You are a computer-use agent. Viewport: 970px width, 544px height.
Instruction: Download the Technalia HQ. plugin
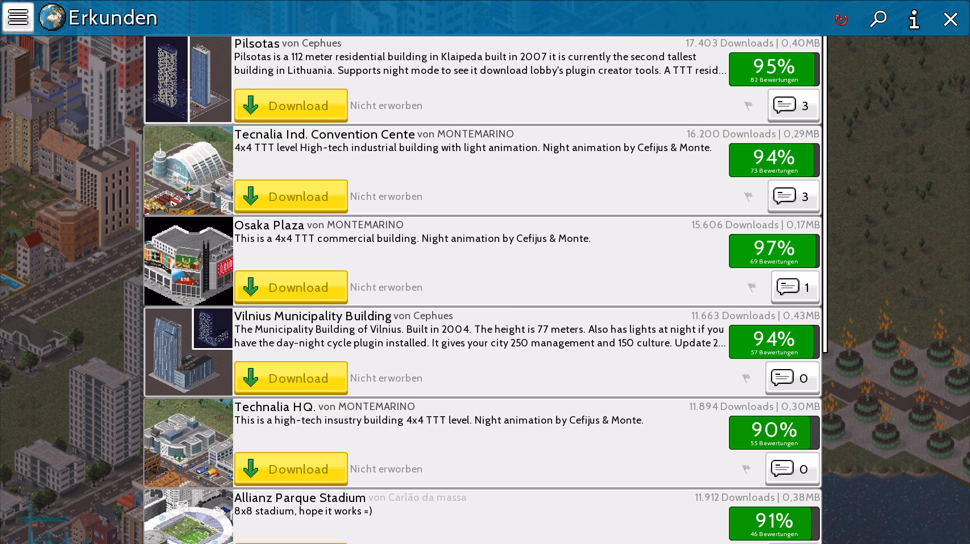(291, 469)
